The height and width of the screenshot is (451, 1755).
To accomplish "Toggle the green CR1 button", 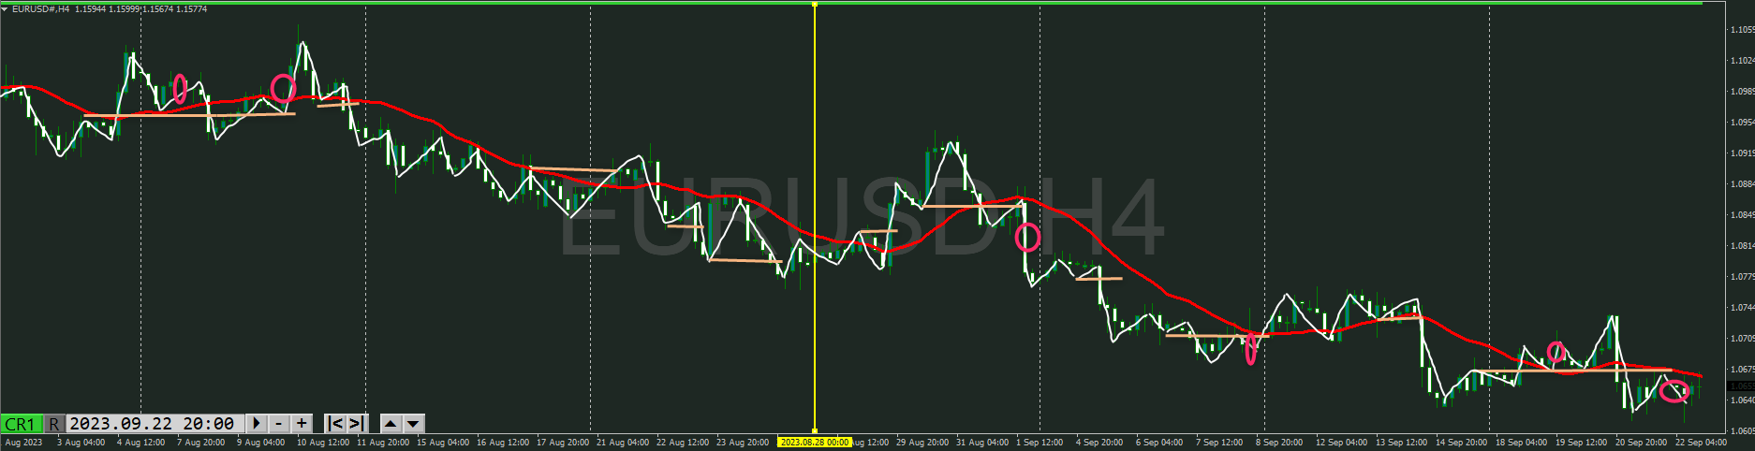I will tap(21, 424).
